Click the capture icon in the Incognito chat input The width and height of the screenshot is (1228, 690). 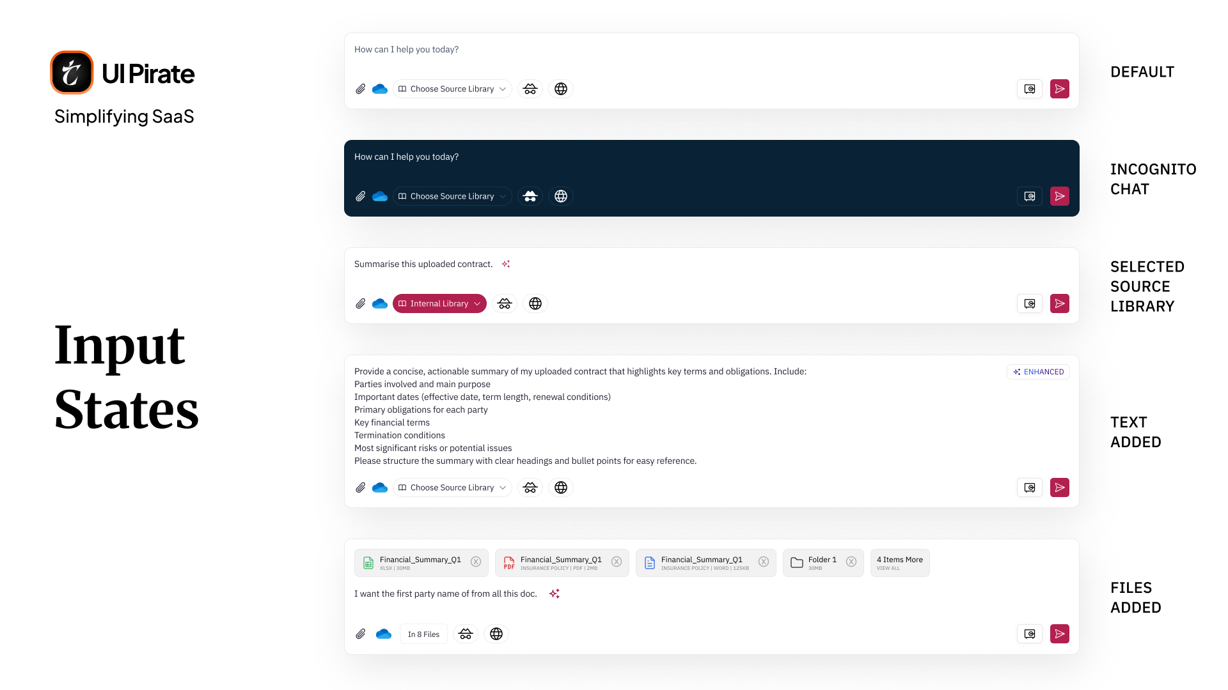click(1030, 196)
